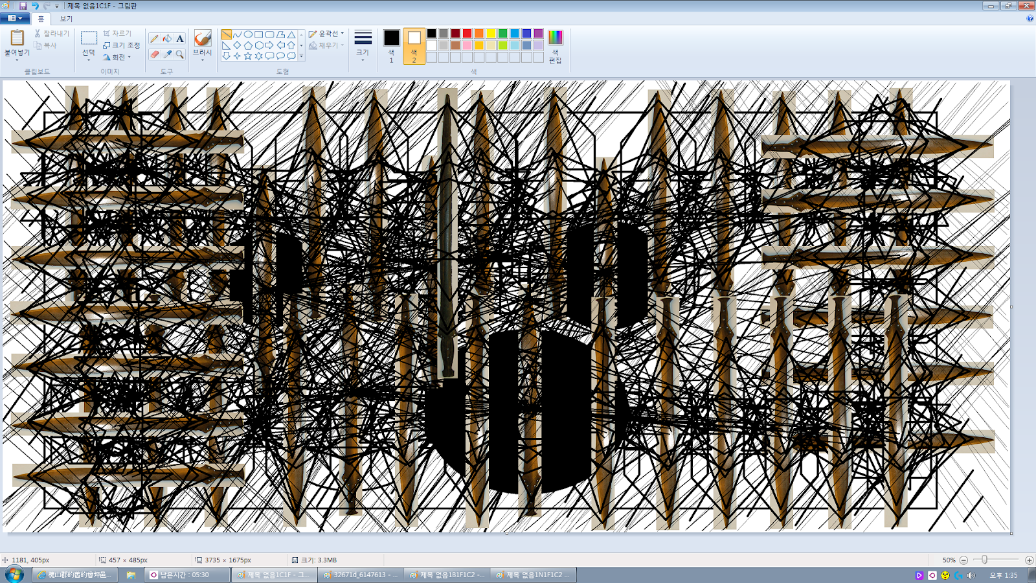This screenshot has width=1036, height=583.
Task: Choose the Hexagon shape
Action: [x=259, y=45]
